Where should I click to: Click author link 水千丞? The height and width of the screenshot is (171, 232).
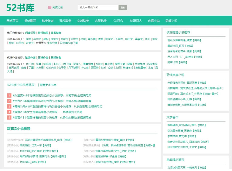[x=30, y=64]
